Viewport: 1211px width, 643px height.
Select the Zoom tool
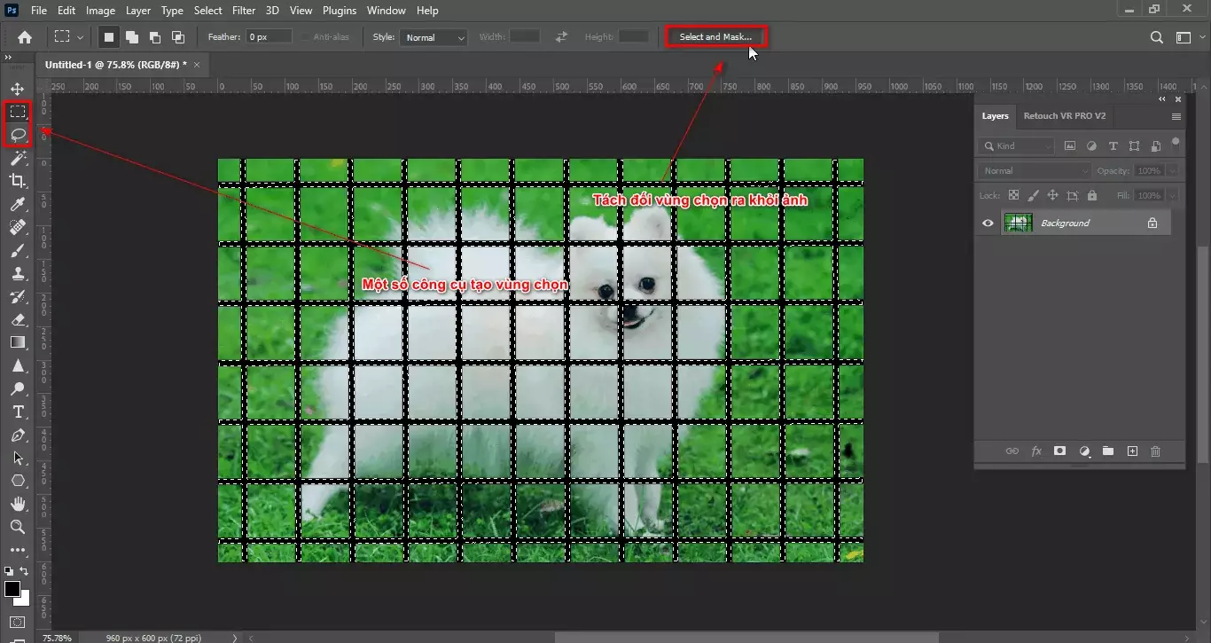point(18,528)
